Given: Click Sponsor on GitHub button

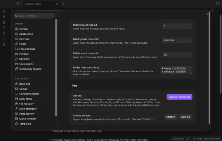Looking at the screenshot, I should (179, 97).
